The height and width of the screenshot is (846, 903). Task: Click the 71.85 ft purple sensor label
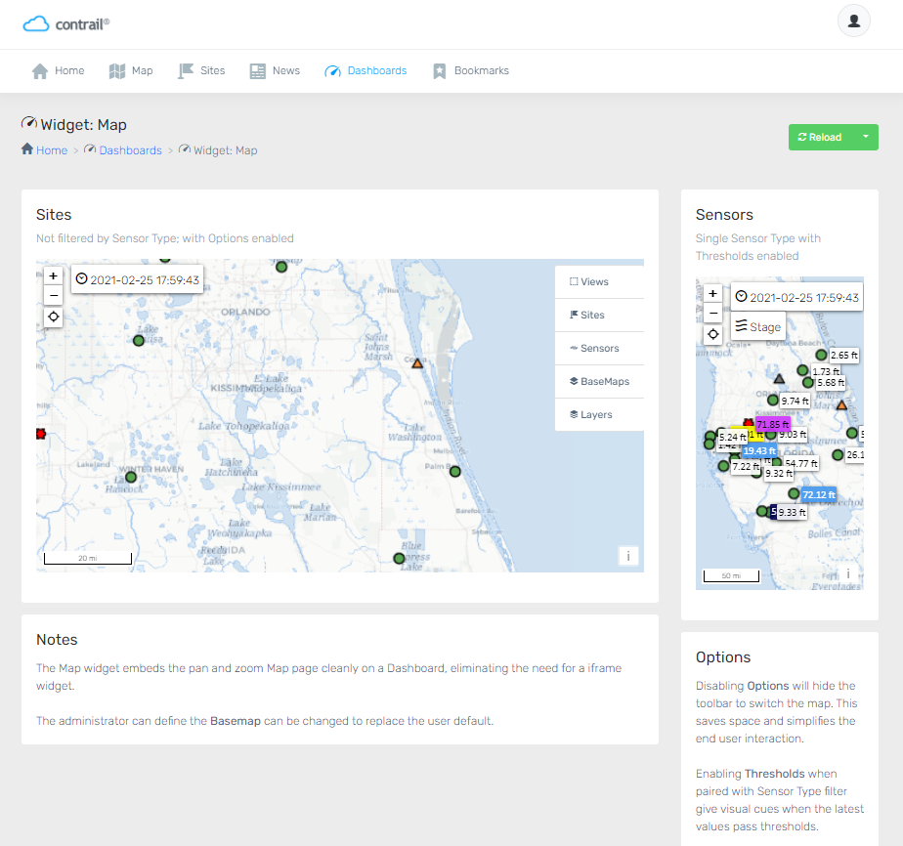(772, 425)
